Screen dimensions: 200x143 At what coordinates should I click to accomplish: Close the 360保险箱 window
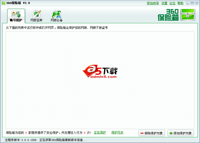tap(197, 3)
